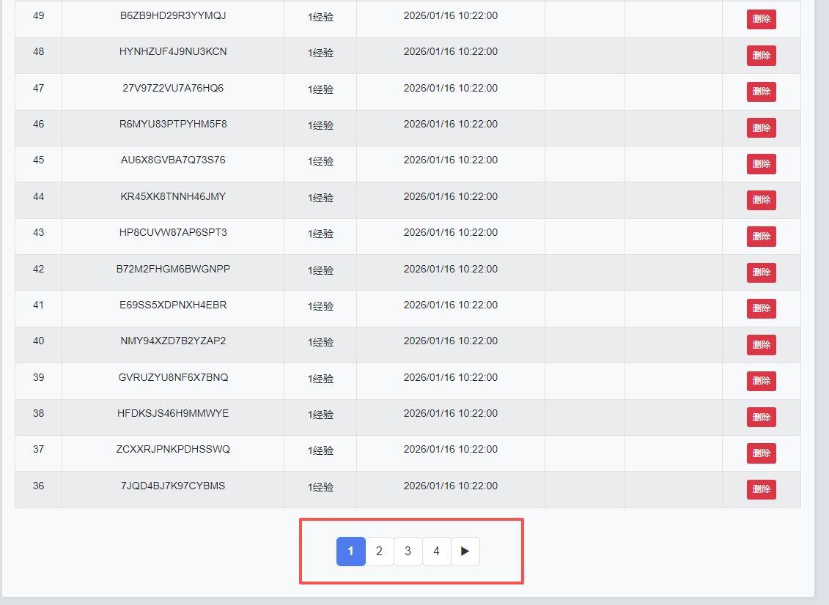Delete row 49 code B6ZB9HD29R3YYMQJ
The width and height of the screenshot is (829, 605).
761,20
